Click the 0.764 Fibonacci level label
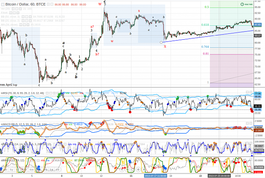265x178 pixels. click(x=205, y=47)
